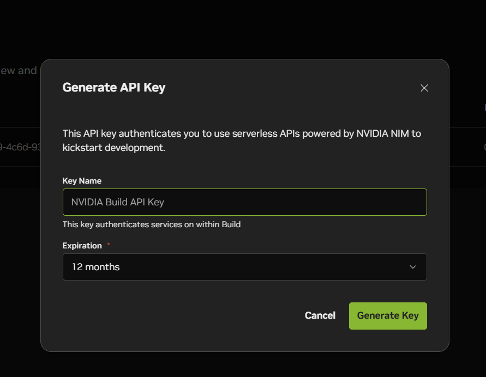486x377 pixels.
Task: Click the Generate Key button
Action: point(388,316)
